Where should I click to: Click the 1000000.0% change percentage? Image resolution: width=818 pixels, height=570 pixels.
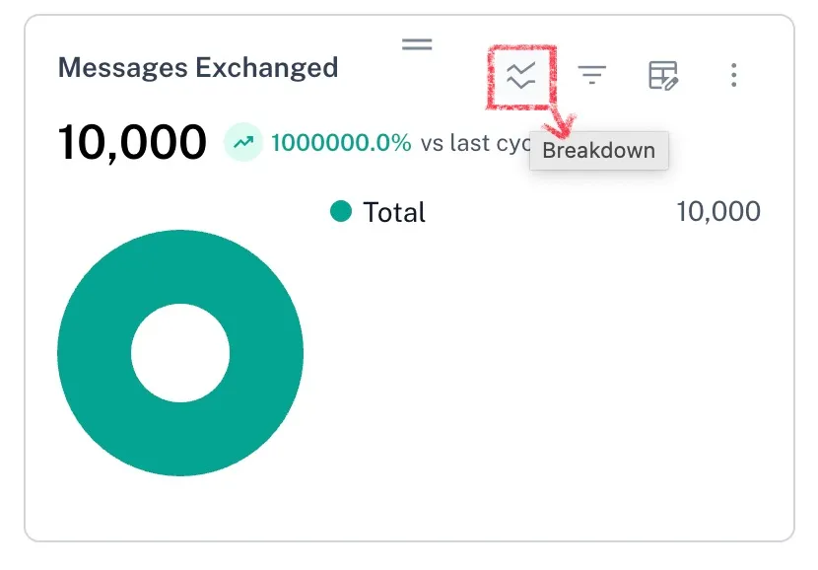341,143
